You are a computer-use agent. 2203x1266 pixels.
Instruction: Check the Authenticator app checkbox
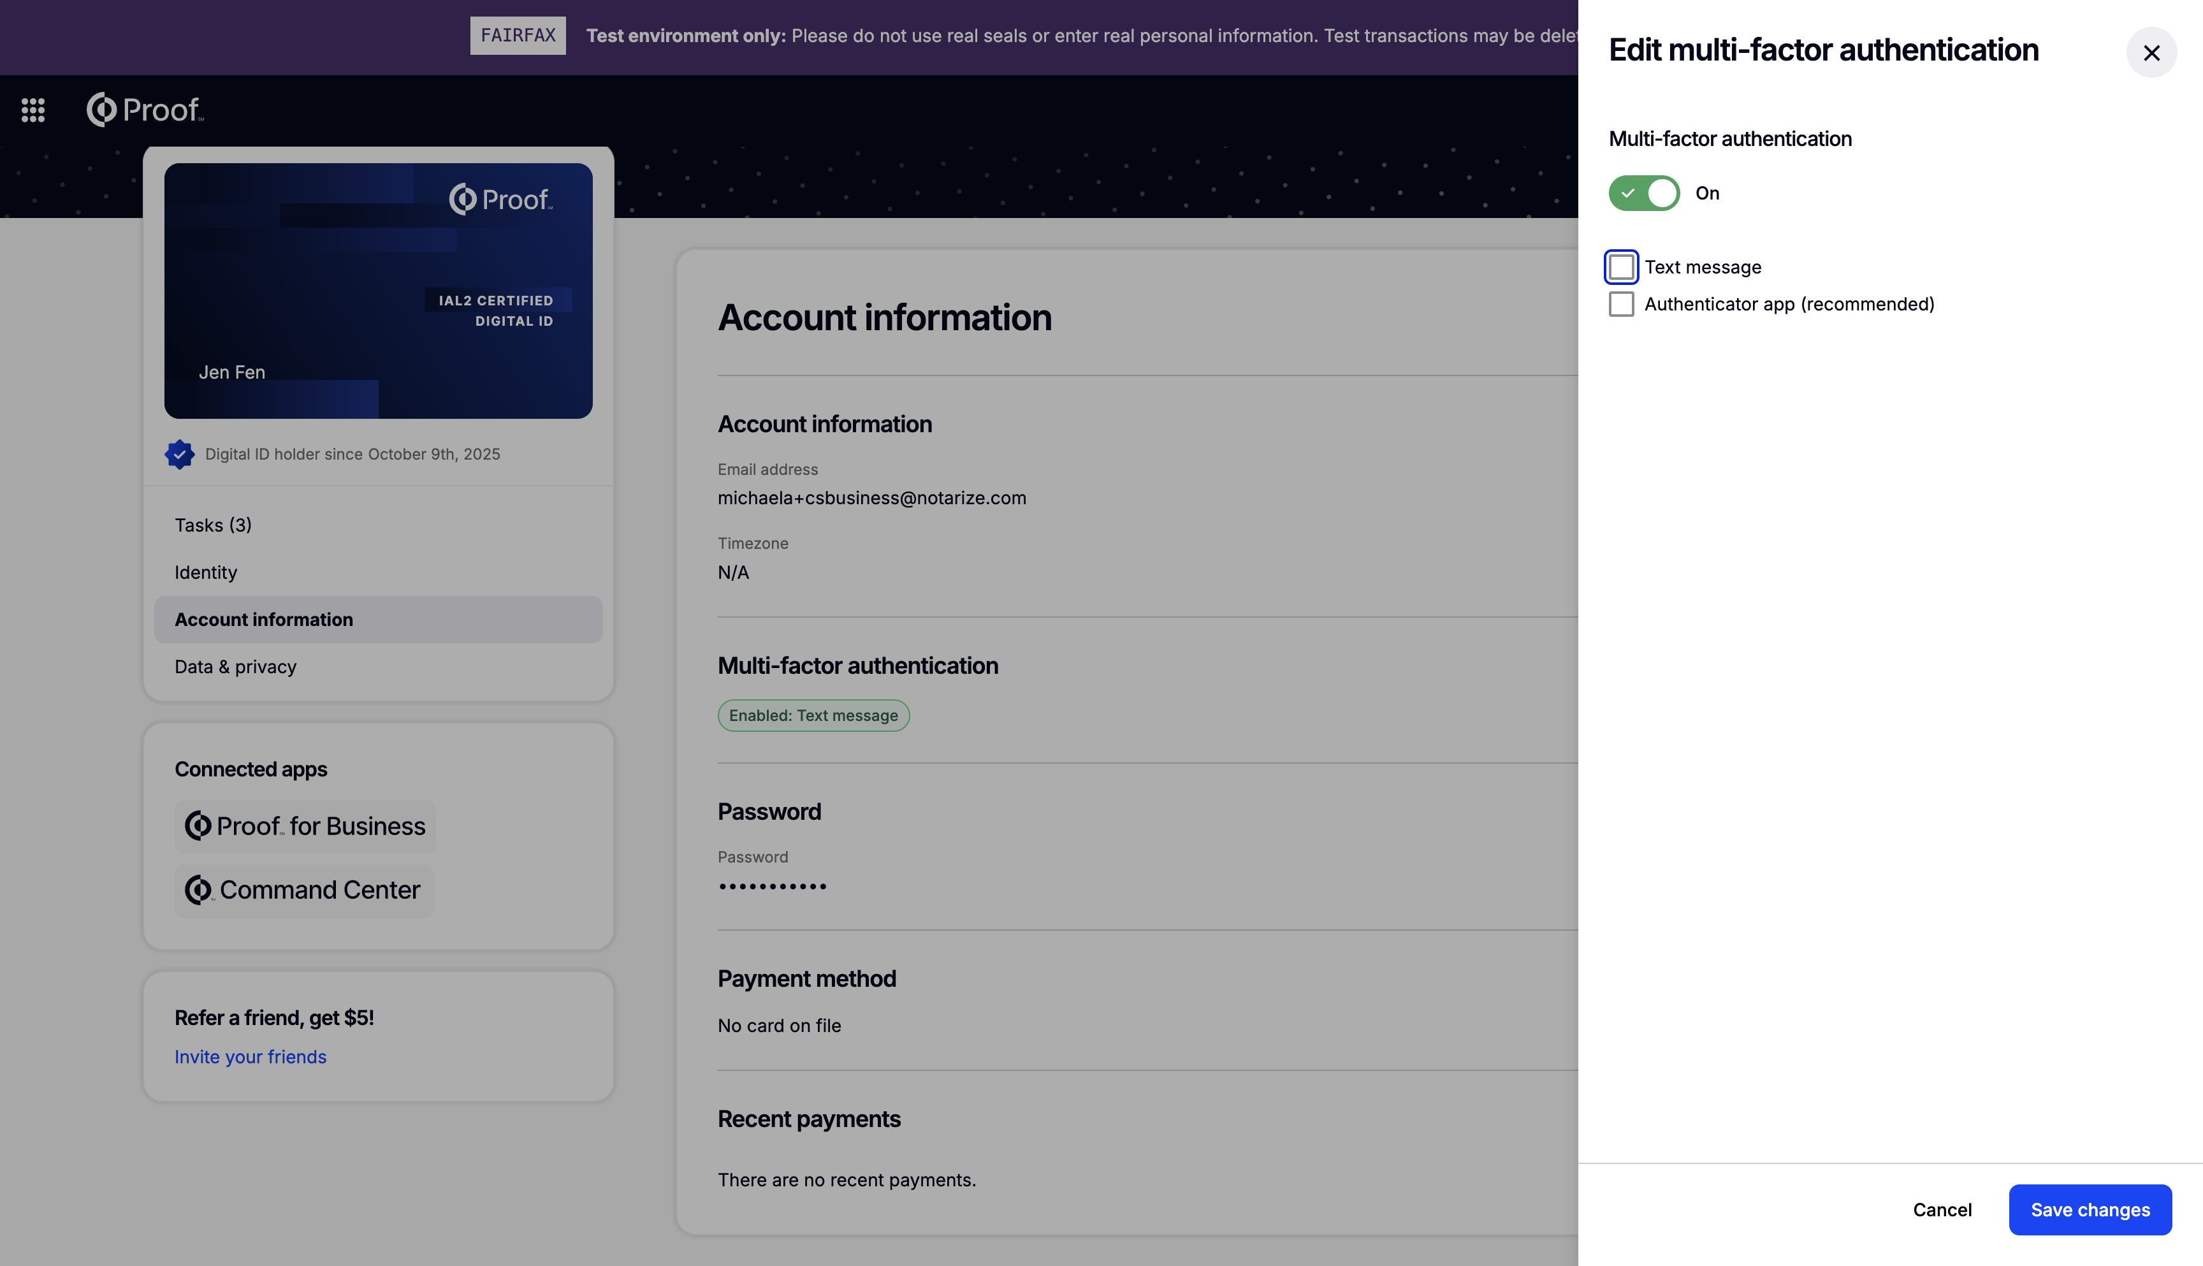tap(1622, 304)
